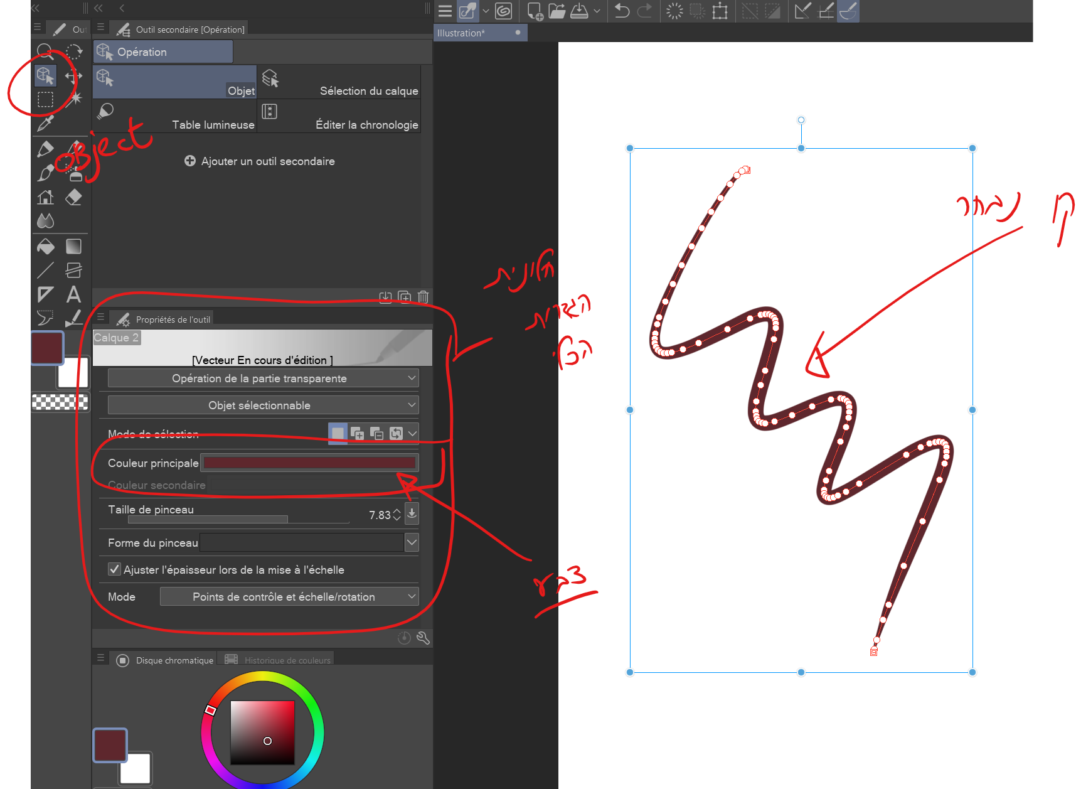The image size is (1076, 789).
Task: Select the 'Objet' sub tool
Action: point(175,82)
